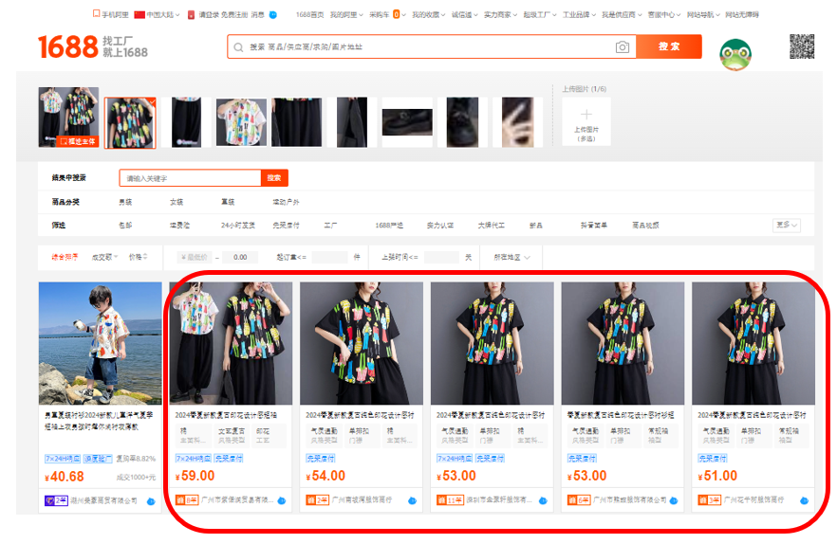Expand the 更多 filters dropdown
Viewport: 837px width, 544px height.
point(787,225)
